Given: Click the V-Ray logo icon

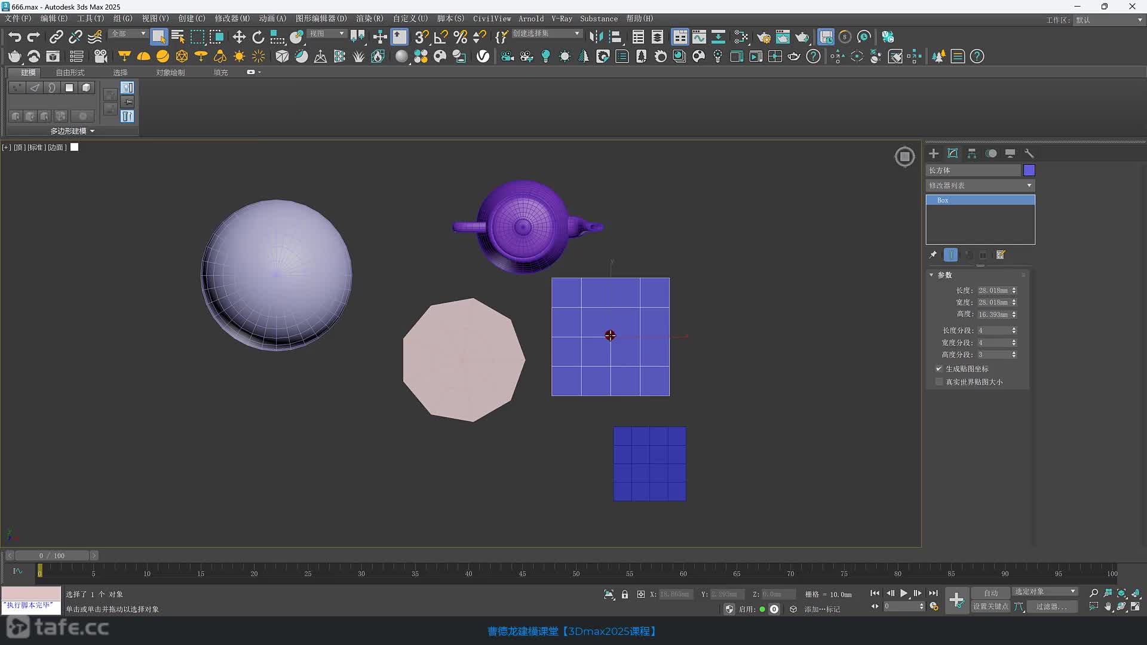Looking at the screenshot, I should click(483, 56).
